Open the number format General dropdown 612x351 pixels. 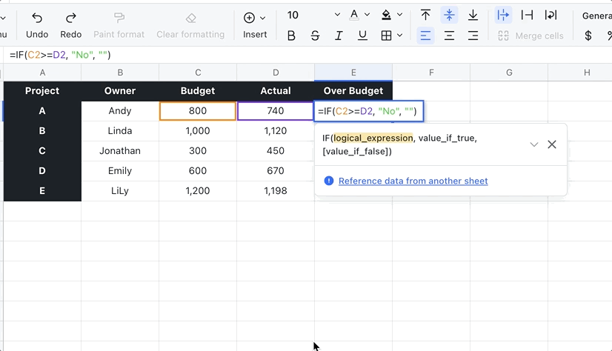pyautogui.click(x=596, y=16)
